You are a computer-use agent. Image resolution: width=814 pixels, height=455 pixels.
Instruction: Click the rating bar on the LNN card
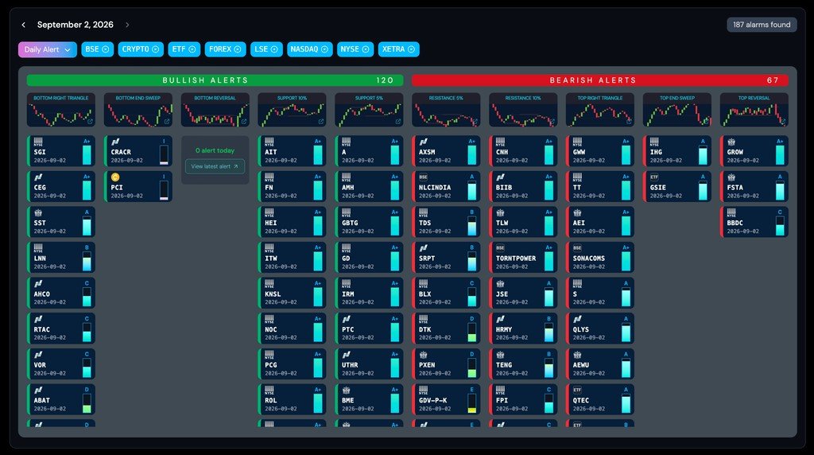[87, 261]
